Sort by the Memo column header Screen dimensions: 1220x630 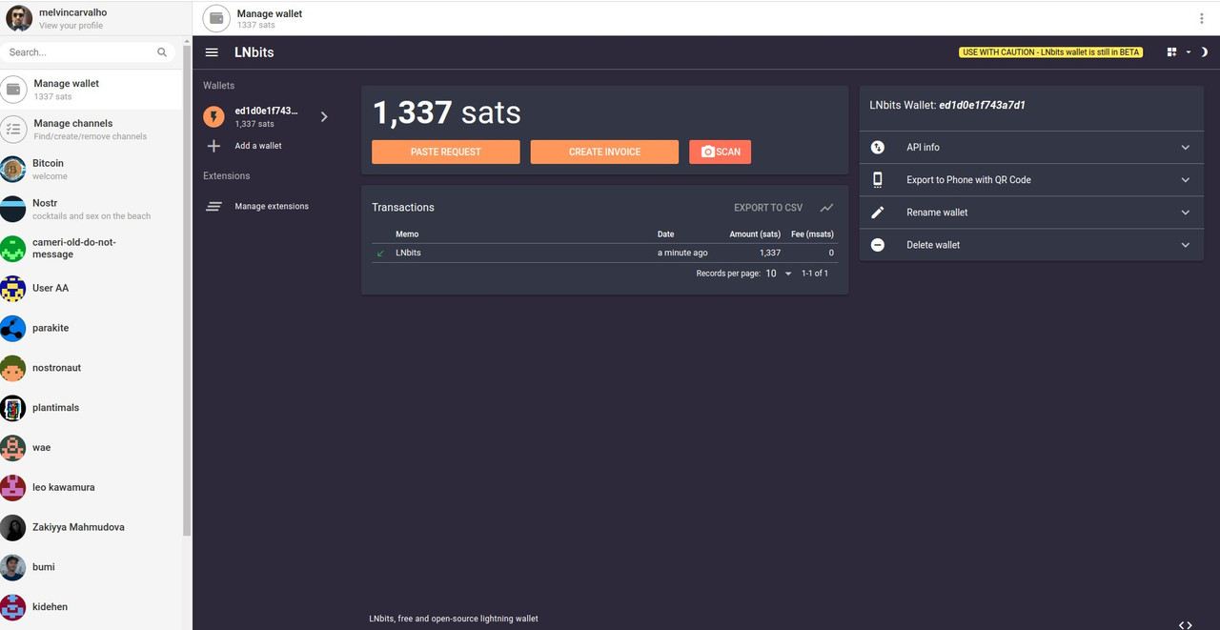click(407, 234)
